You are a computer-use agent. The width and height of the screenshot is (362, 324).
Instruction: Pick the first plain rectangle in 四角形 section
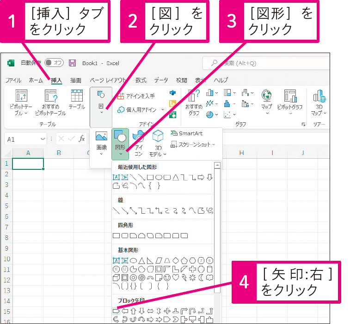116,235
